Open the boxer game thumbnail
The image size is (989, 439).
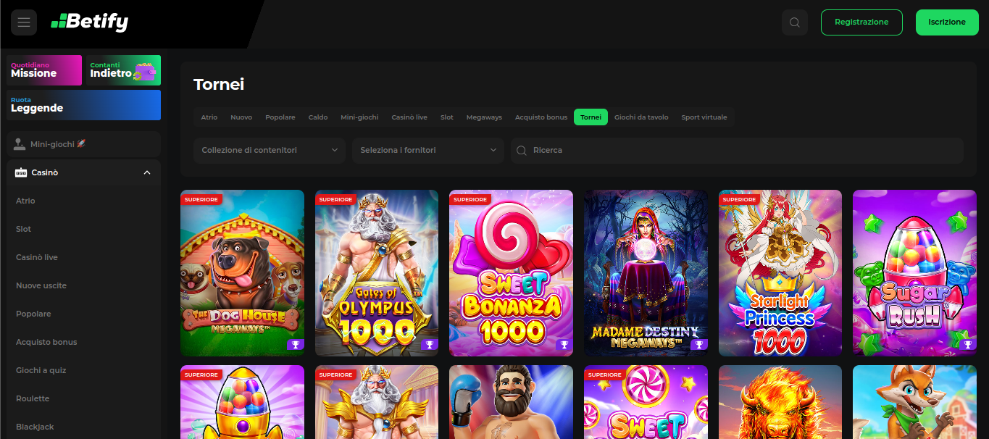pos(511,402)
